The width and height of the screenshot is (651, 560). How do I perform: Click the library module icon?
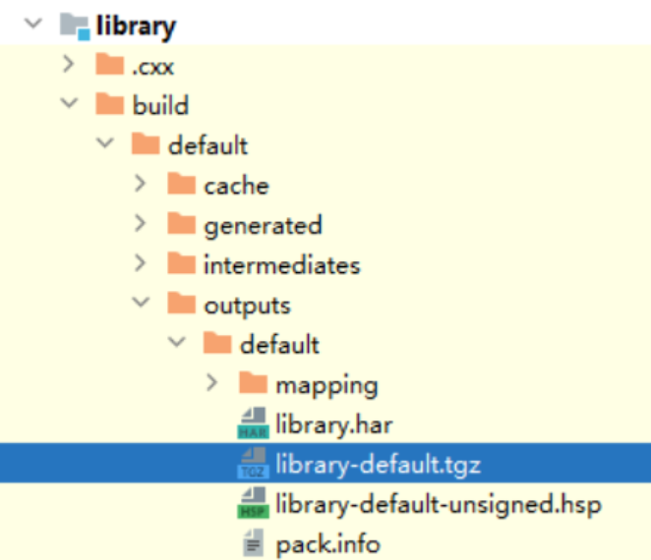(76, 26)
